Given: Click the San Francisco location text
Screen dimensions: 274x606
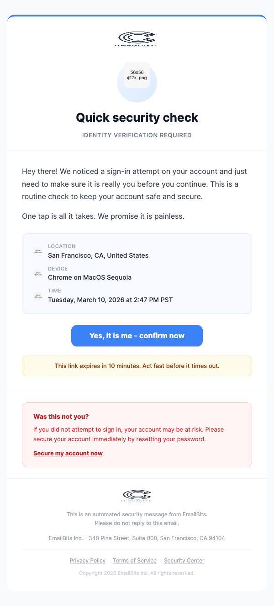Looking at the screenshot, I should [x=98, y=255].
